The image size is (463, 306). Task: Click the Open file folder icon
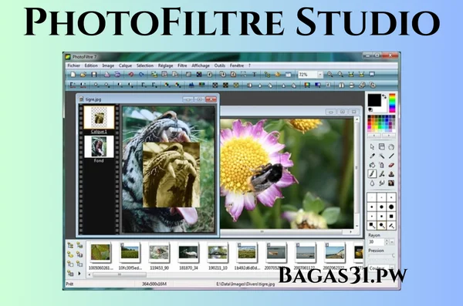point(83,75)
